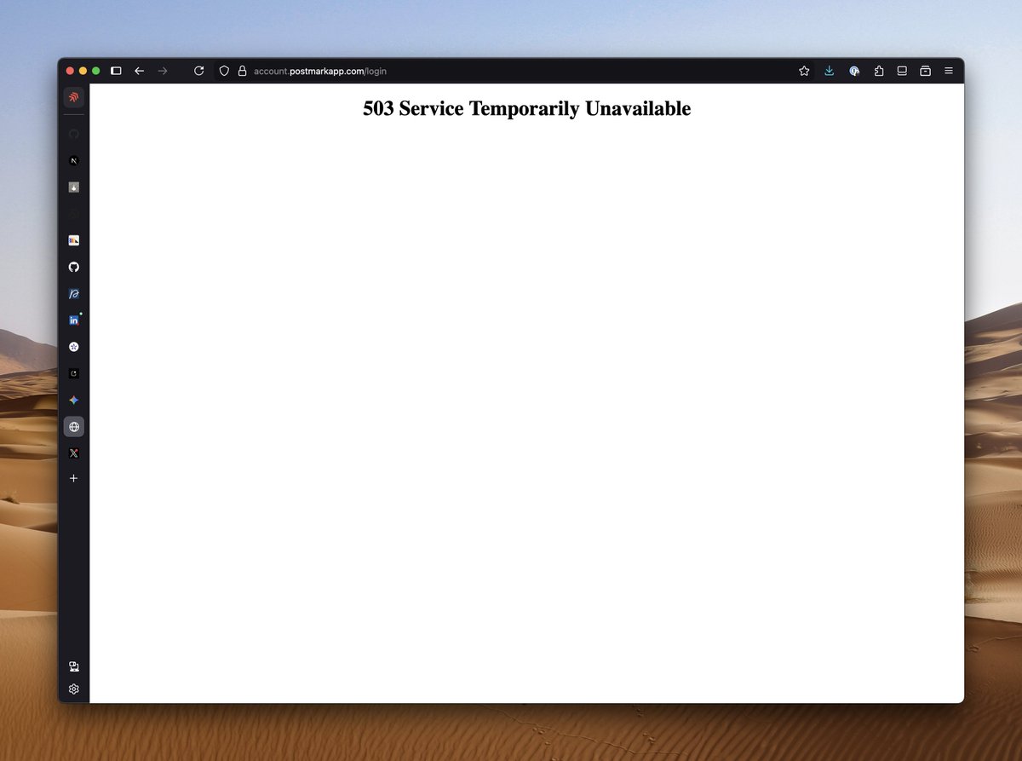Open the 1Password extension

click(x=854, y=72)
